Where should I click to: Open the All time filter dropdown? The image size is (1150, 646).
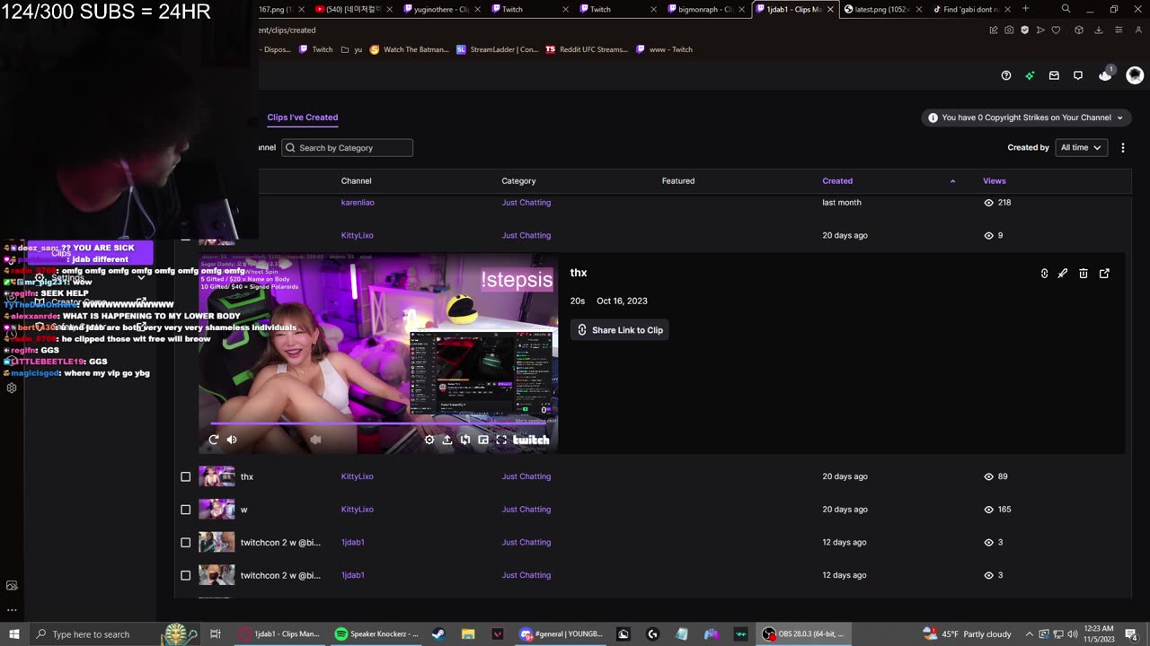click(x=1081, y=147)
